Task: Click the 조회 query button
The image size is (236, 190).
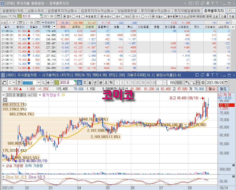Action: (x=215, y=16)
